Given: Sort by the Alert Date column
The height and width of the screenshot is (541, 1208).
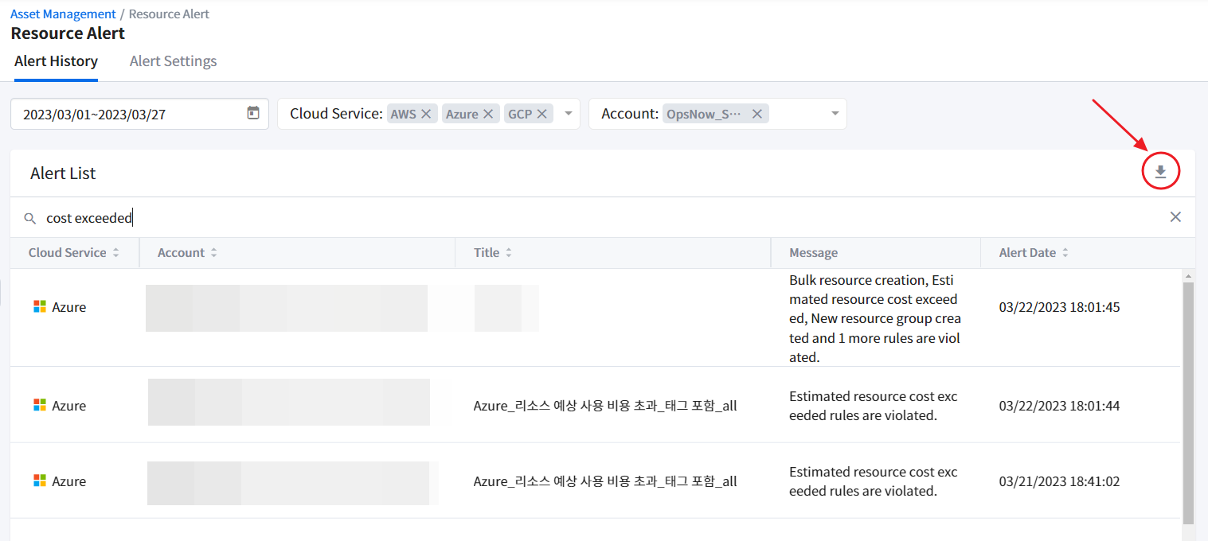Looking at the screenshot, I should [x=1065, y=253].
